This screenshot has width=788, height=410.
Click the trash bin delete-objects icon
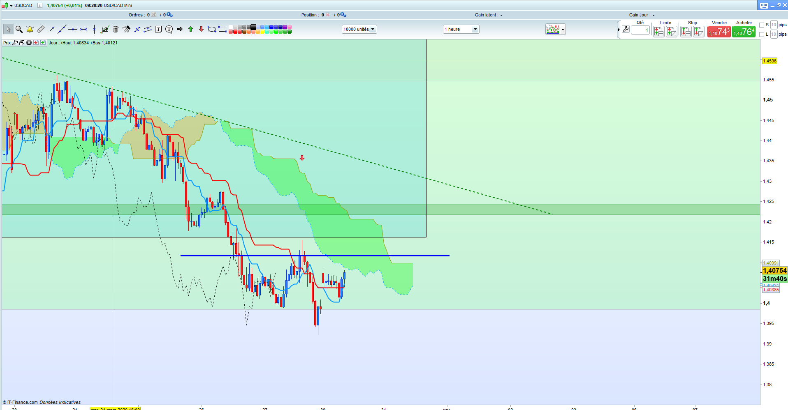pos(116,29)
